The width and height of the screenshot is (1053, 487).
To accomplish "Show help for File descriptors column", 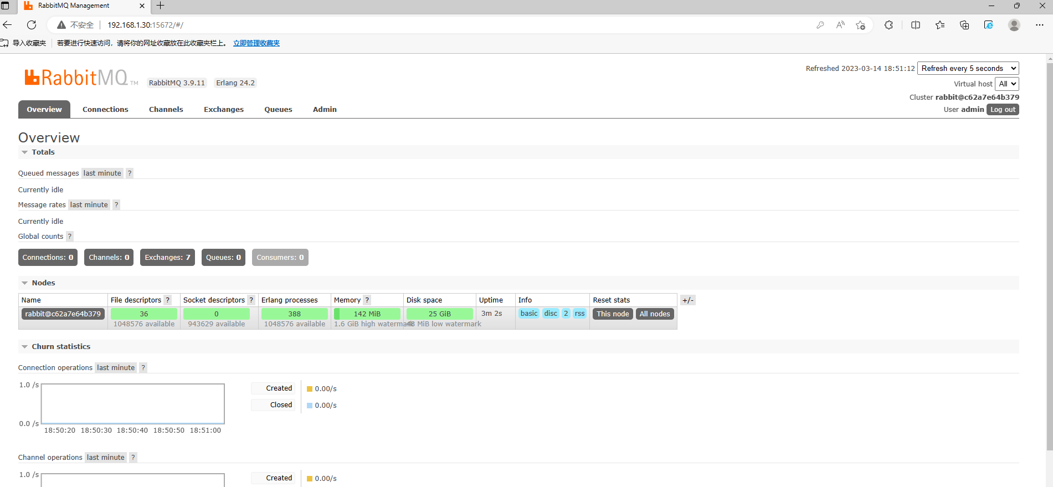I will [168, 300].
